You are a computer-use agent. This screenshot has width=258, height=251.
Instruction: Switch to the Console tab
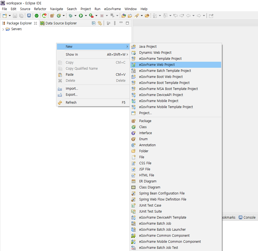[249, 217]
